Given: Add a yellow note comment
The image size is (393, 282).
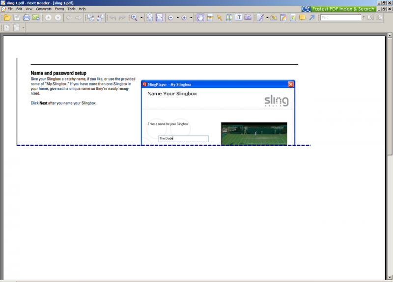Looking at the screenshot, I should tap(302, 18).
